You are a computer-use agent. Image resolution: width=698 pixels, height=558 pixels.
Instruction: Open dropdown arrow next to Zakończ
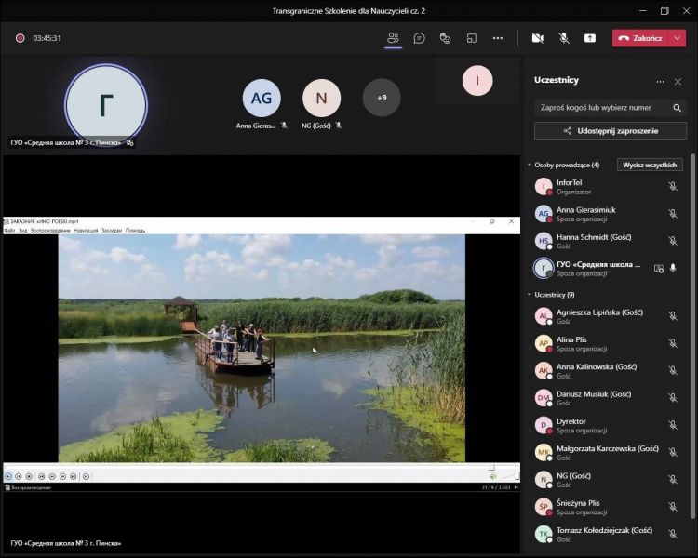point(678,38)
